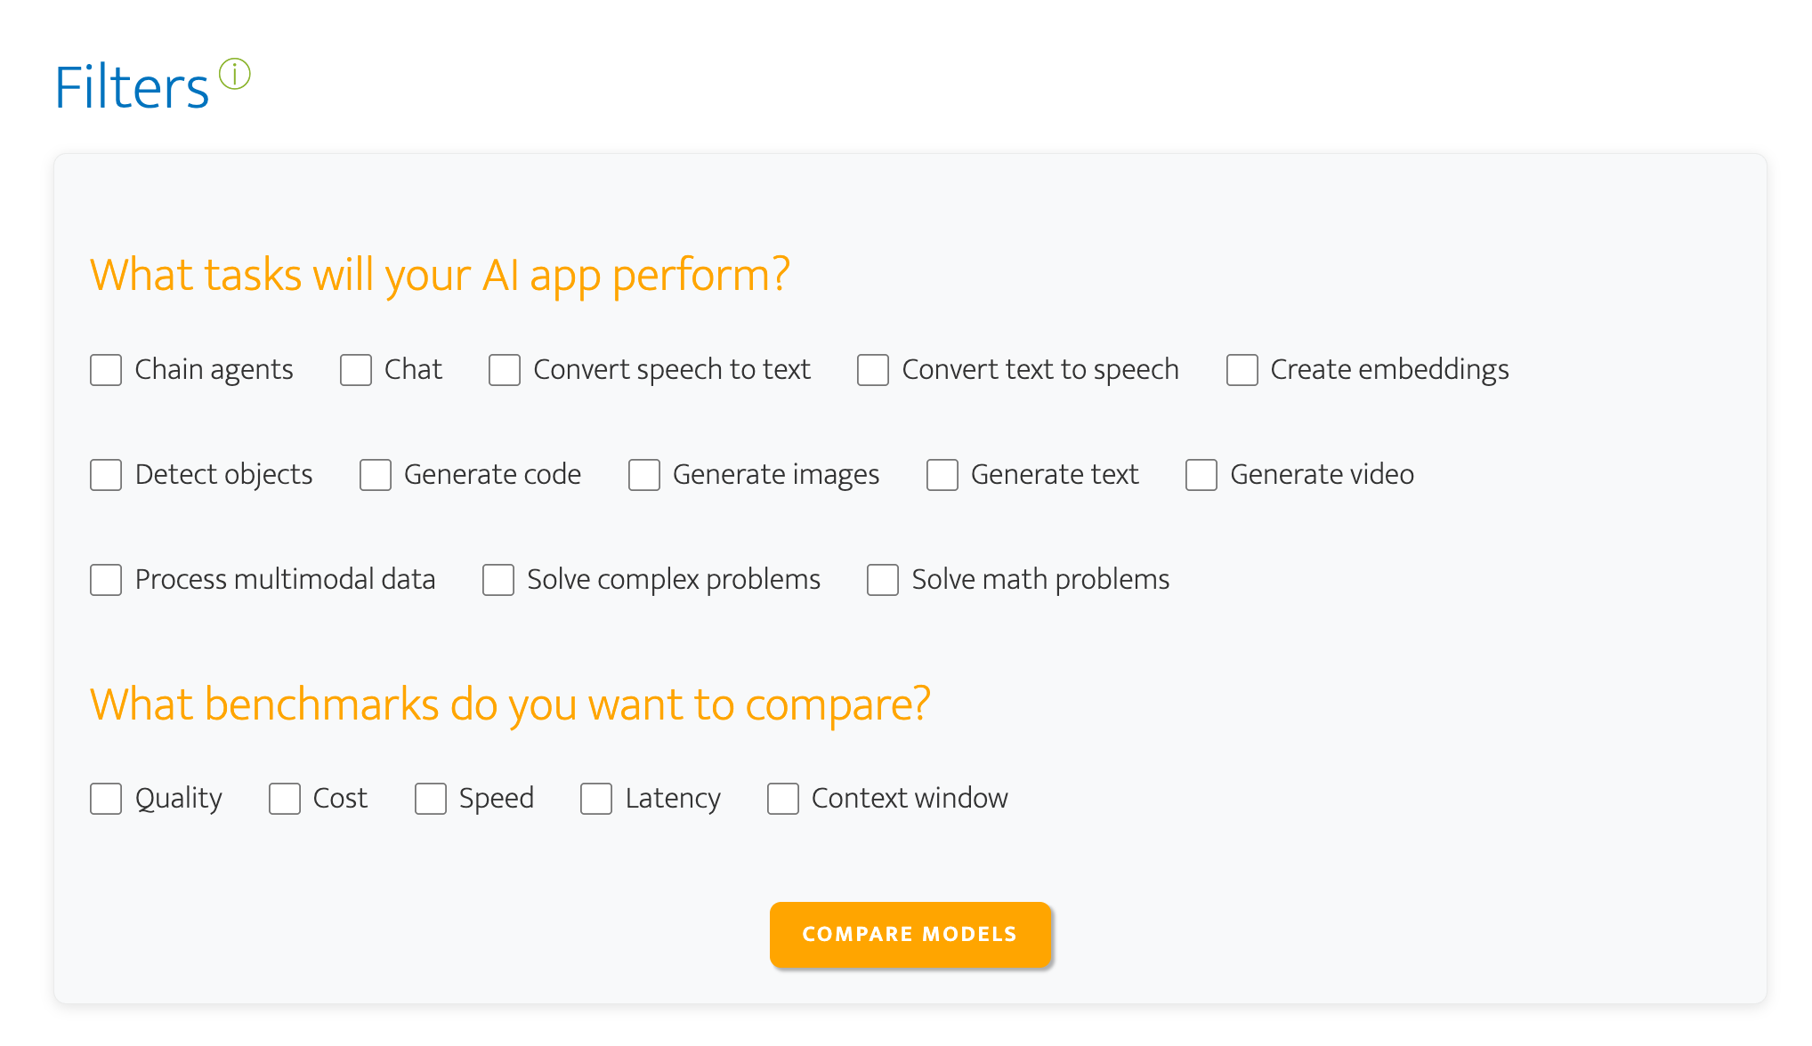Select Solve complex problems checkbox
Image resolution: width=1812 pixels, height=1046 pixels.
pyautogui.click(x=498, y=580)
